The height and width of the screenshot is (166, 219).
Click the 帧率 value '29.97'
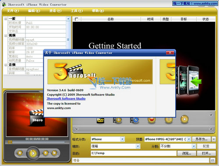tap(30, 52)
